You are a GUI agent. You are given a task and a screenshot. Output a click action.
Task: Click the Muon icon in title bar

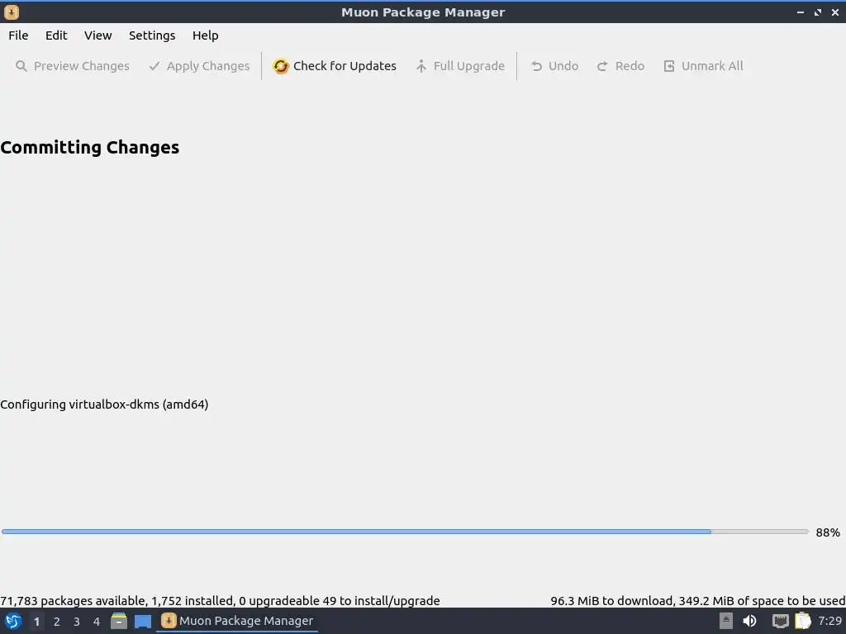[x=12, y=12]
